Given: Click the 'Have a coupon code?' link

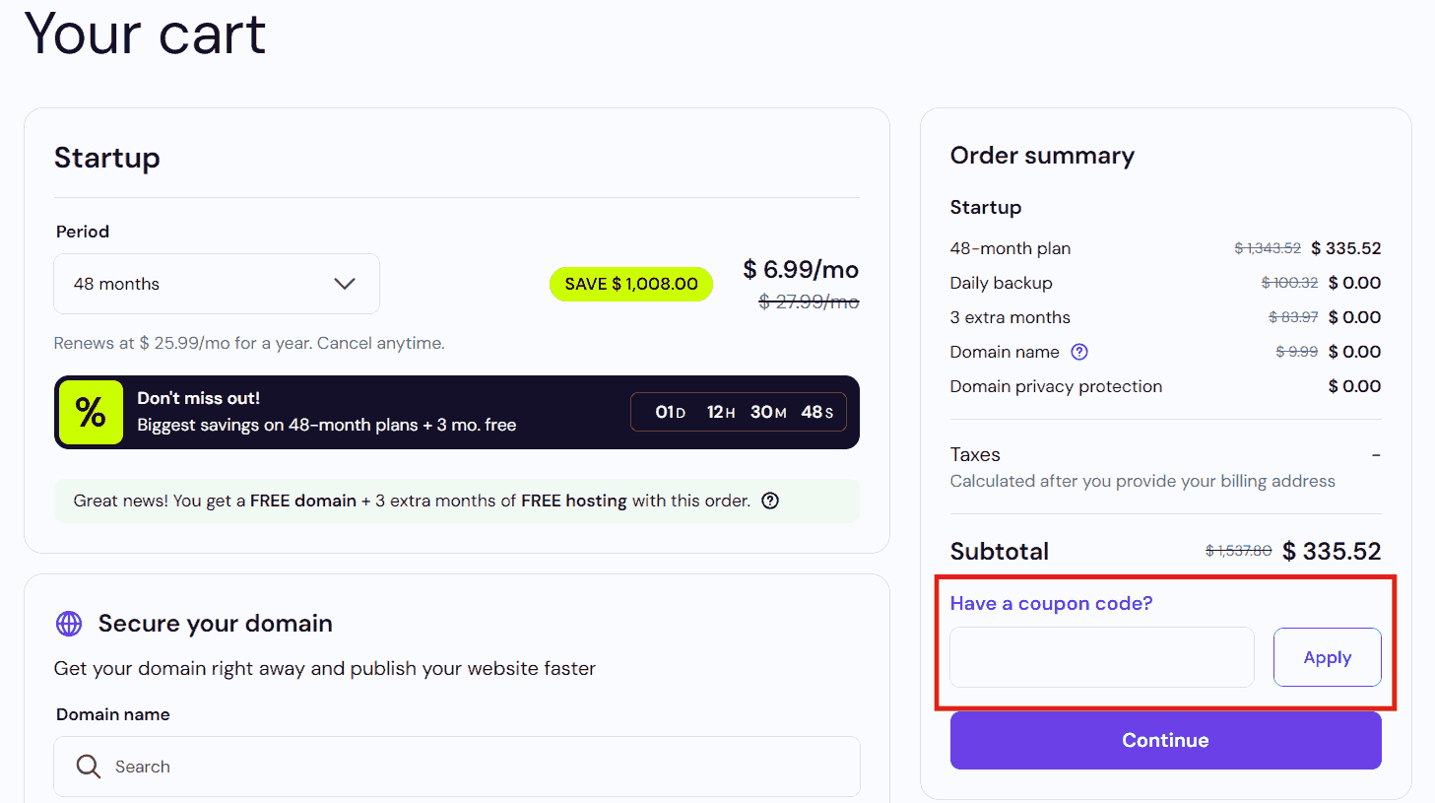Looking at the screenshot, I should click(1051, 603).
